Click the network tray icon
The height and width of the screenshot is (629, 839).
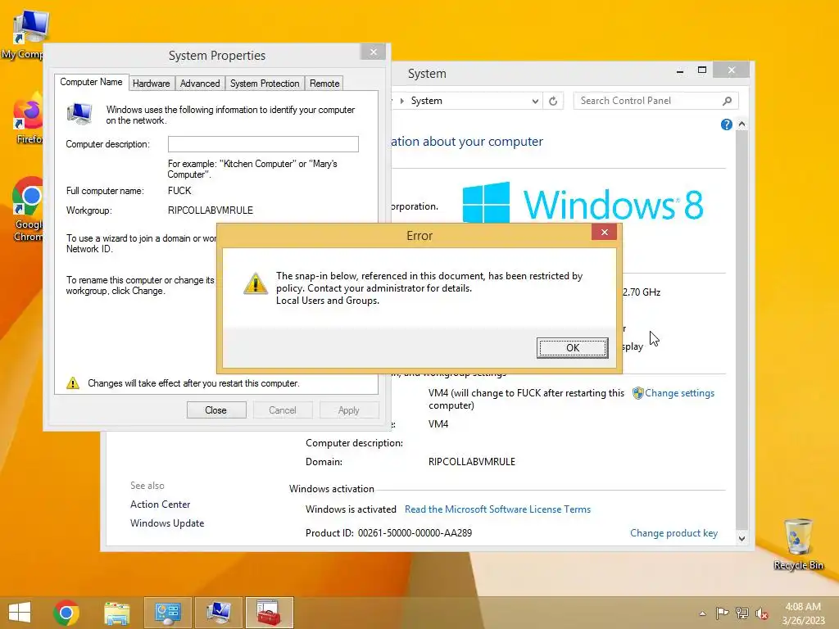741,613
